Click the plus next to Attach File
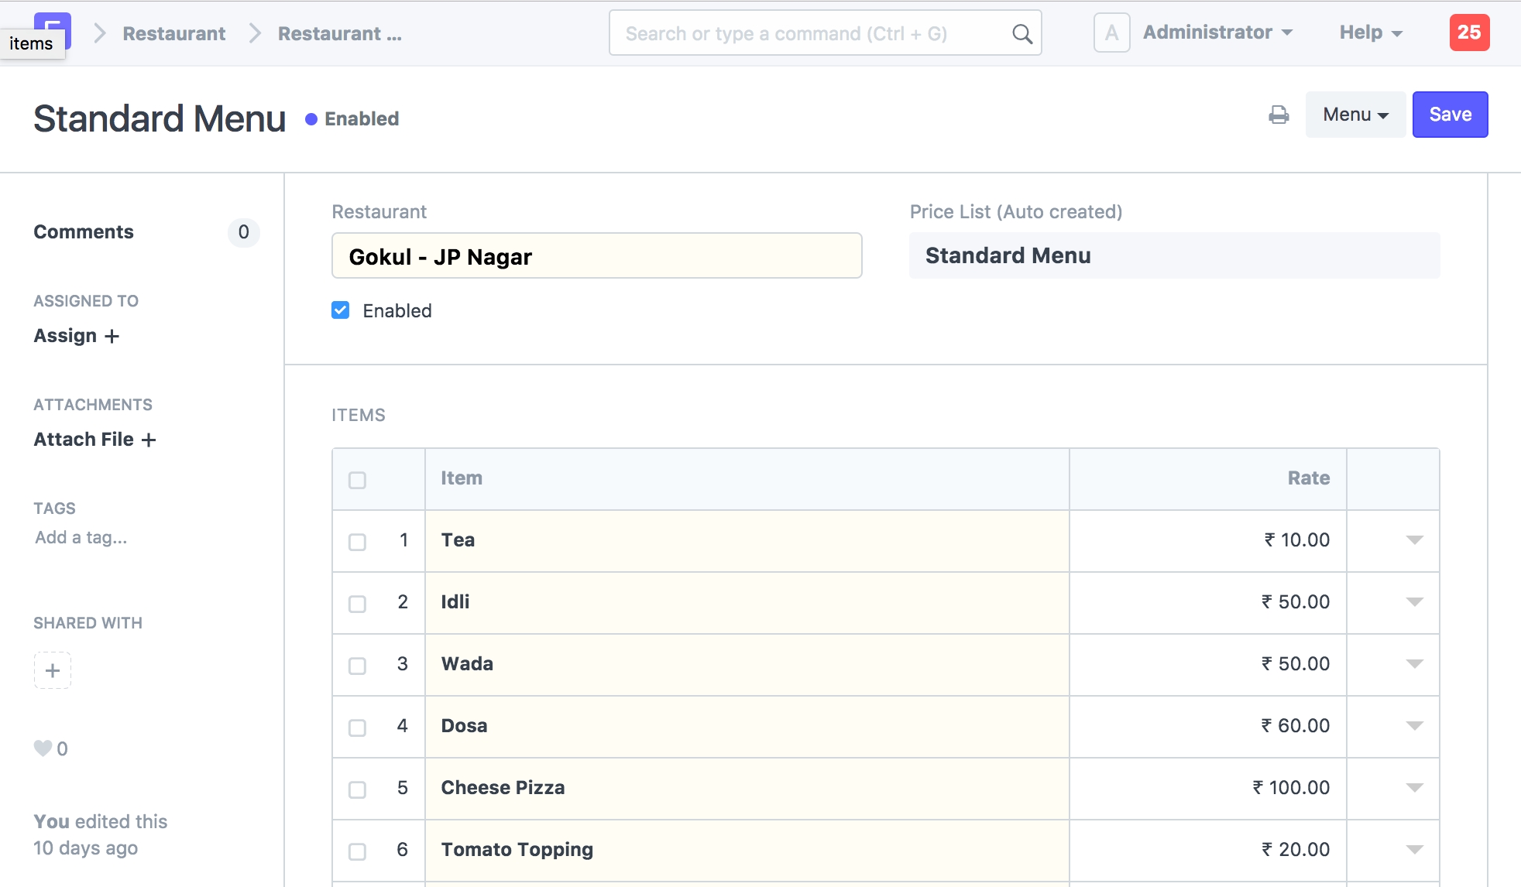 click(149, 440)
